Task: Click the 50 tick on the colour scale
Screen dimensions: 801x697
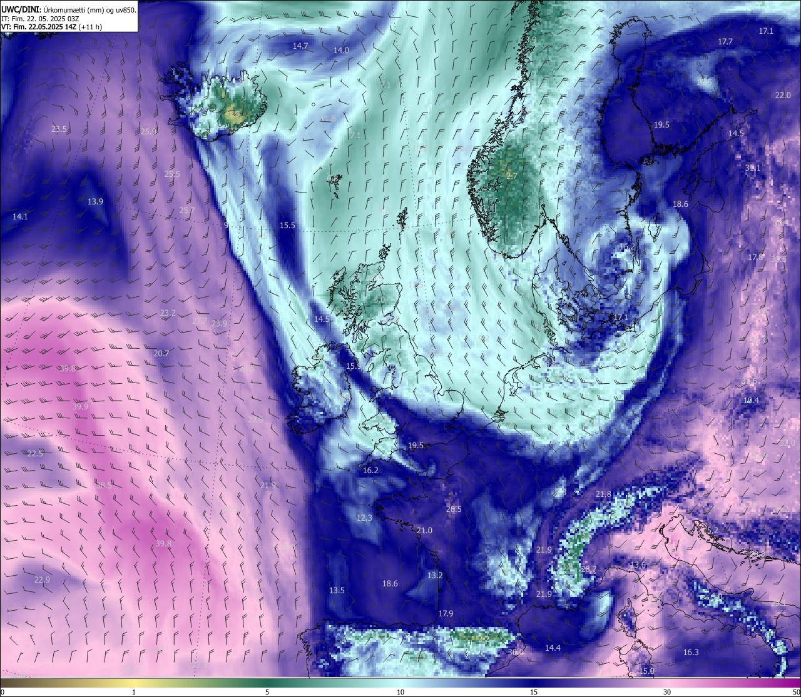Action: [796, 692]
